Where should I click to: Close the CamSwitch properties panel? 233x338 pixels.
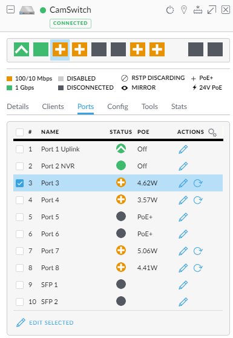tap(226, 10)
